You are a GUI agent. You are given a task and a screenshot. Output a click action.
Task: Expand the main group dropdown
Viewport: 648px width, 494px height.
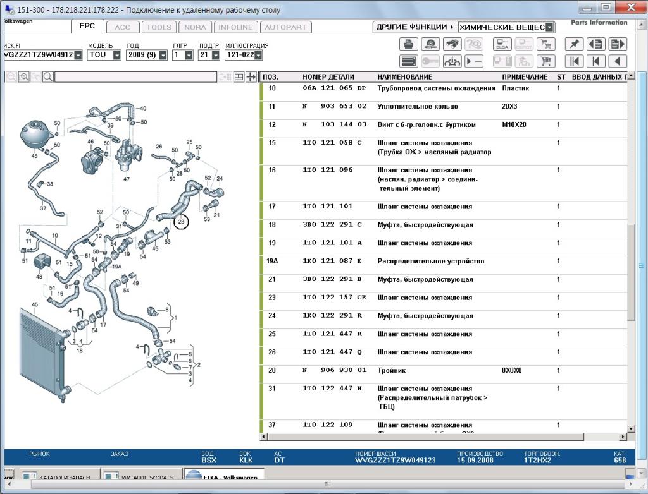189,55
